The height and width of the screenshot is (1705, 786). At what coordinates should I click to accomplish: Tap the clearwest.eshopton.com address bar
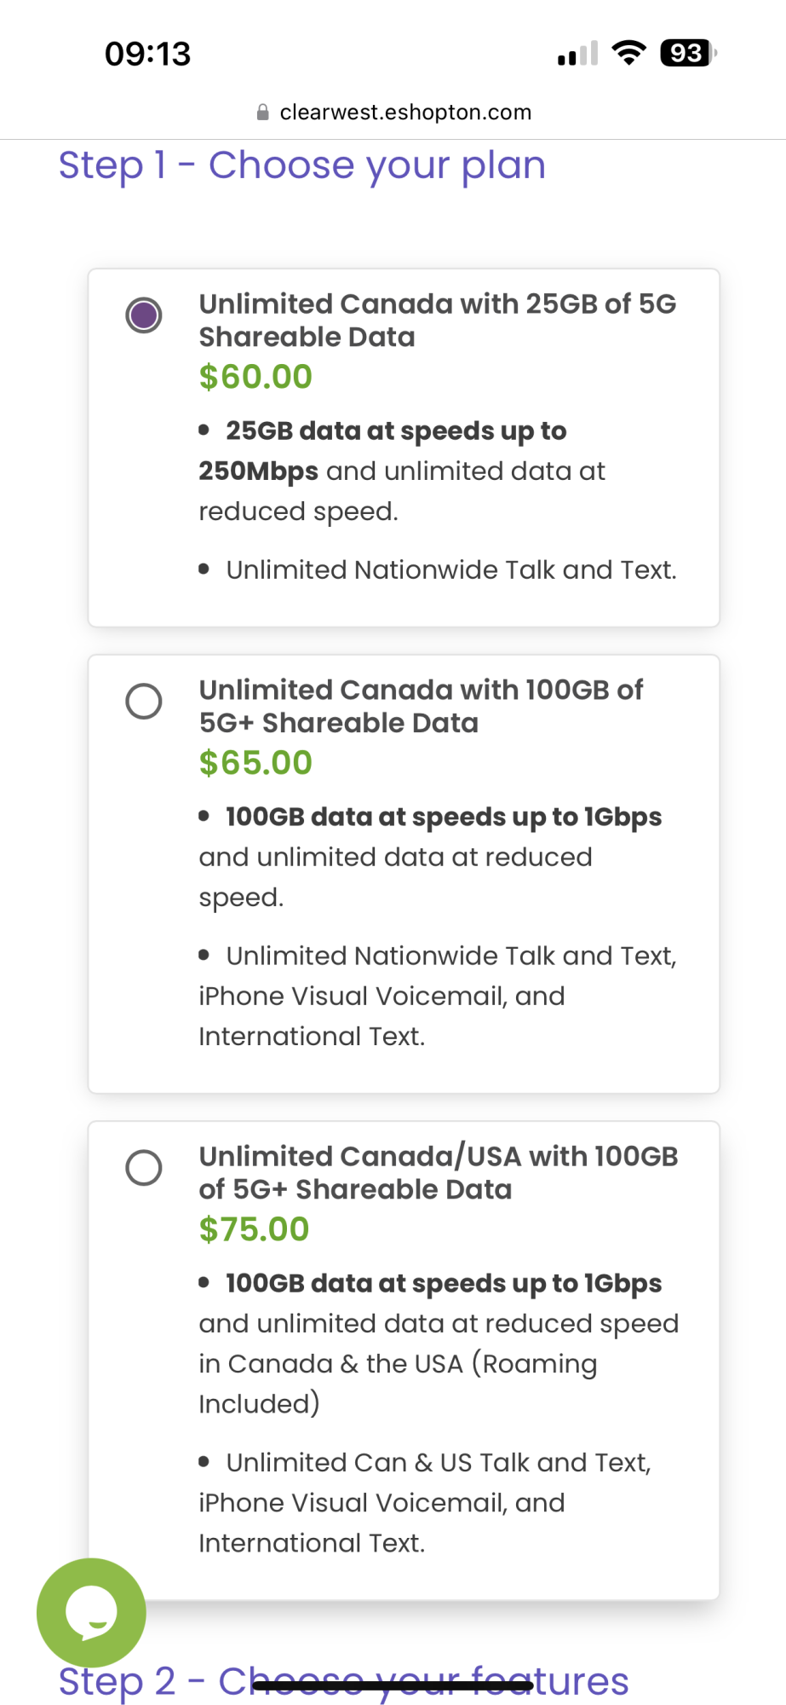coord(404,113)
